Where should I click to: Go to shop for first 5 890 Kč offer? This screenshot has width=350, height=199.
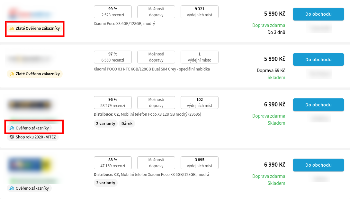318,14
